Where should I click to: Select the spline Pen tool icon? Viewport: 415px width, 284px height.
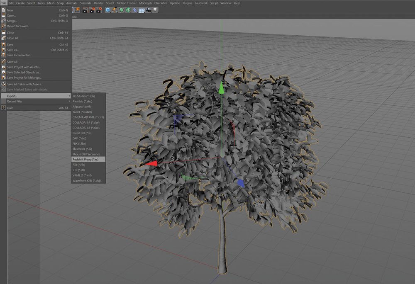115,10
